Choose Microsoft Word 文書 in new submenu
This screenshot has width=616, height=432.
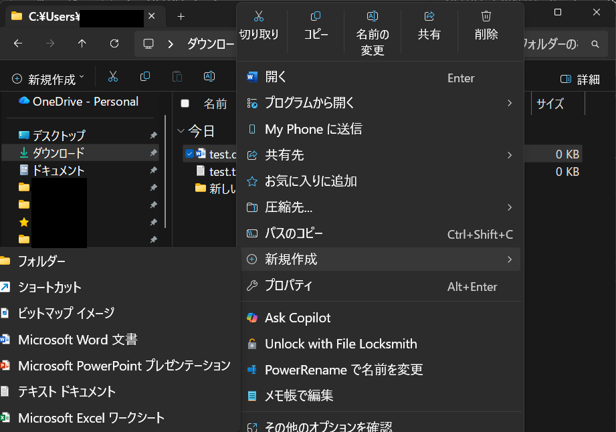(78, 340)
